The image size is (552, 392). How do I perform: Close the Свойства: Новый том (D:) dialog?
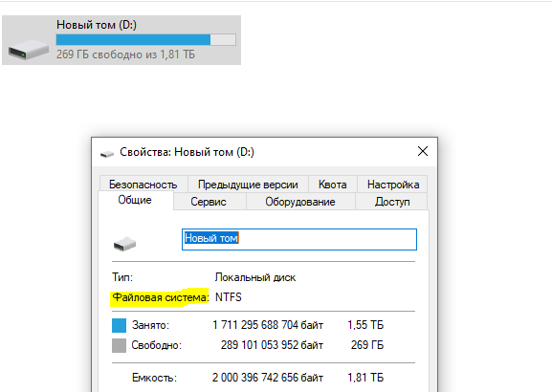pos(423,151)
